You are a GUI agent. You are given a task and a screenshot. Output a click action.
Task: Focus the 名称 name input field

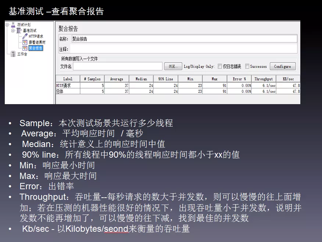(184, 39)
